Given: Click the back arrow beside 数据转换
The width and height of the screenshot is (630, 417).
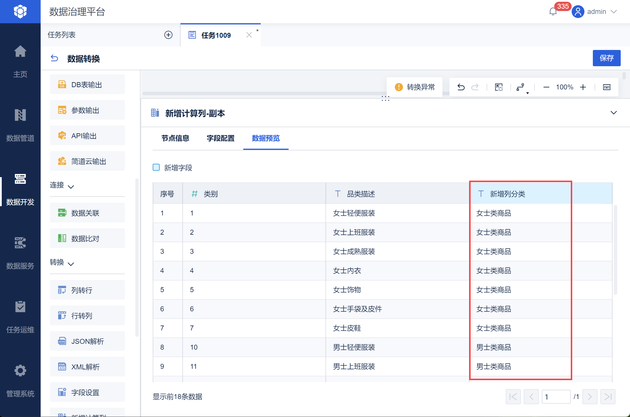Looking at the screenshot, I should pos(54,58).
